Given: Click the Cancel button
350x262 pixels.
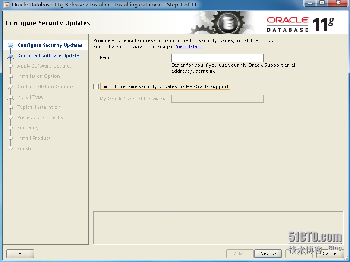Looking at the screenshot, I should (330, 253).
